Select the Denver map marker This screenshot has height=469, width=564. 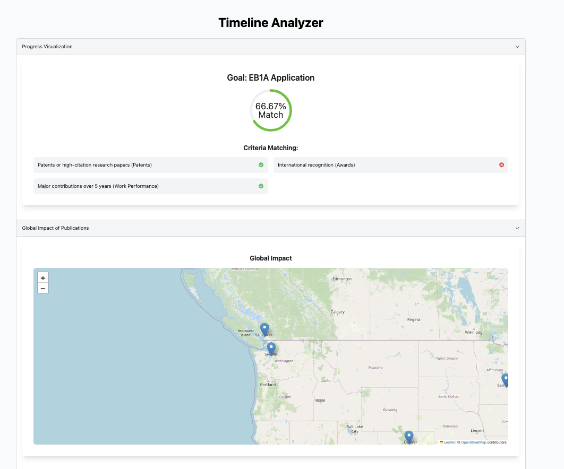tap(409, 437)
